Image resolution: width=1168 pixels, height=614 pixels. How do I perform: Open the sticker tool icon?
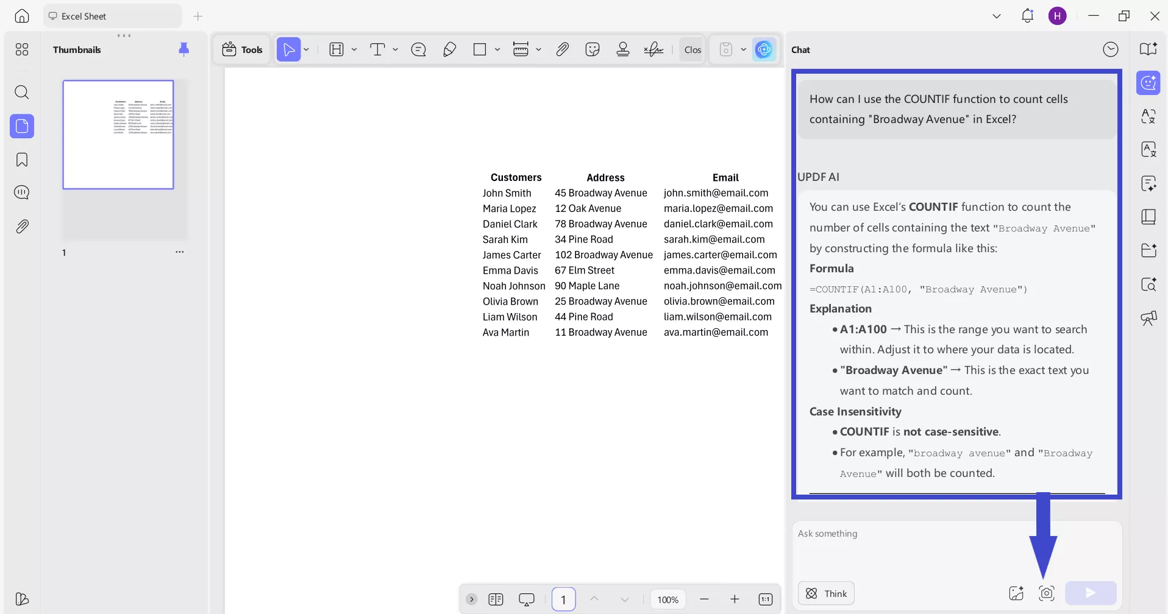[x=592, y=49]
